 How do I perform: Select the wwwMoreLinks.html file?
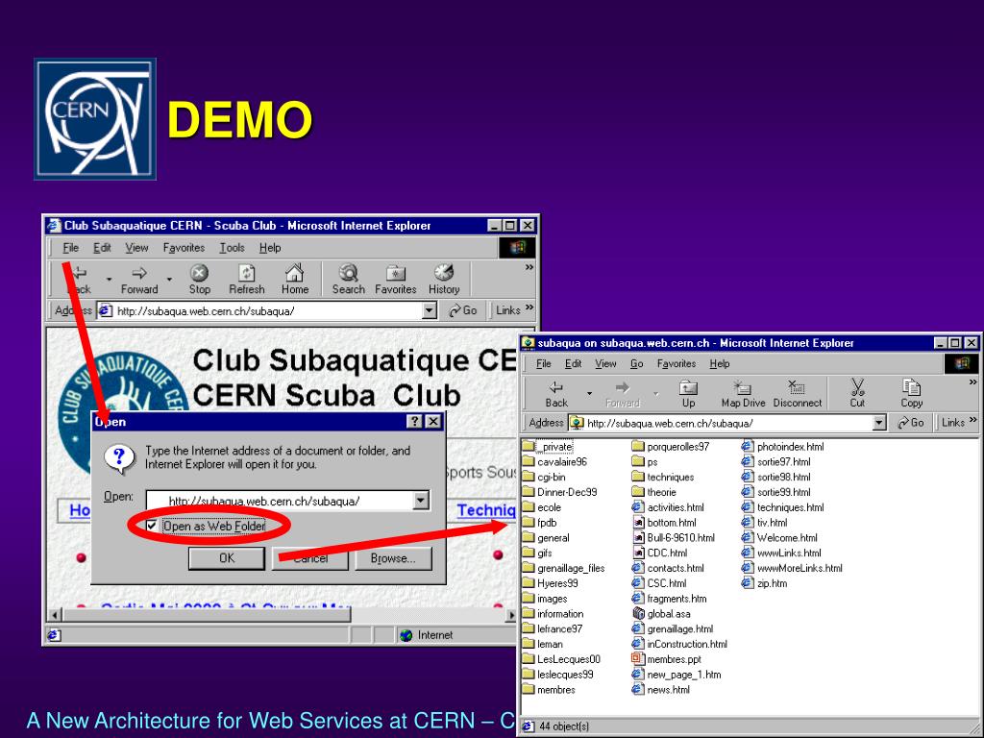[x=792, y=568]
